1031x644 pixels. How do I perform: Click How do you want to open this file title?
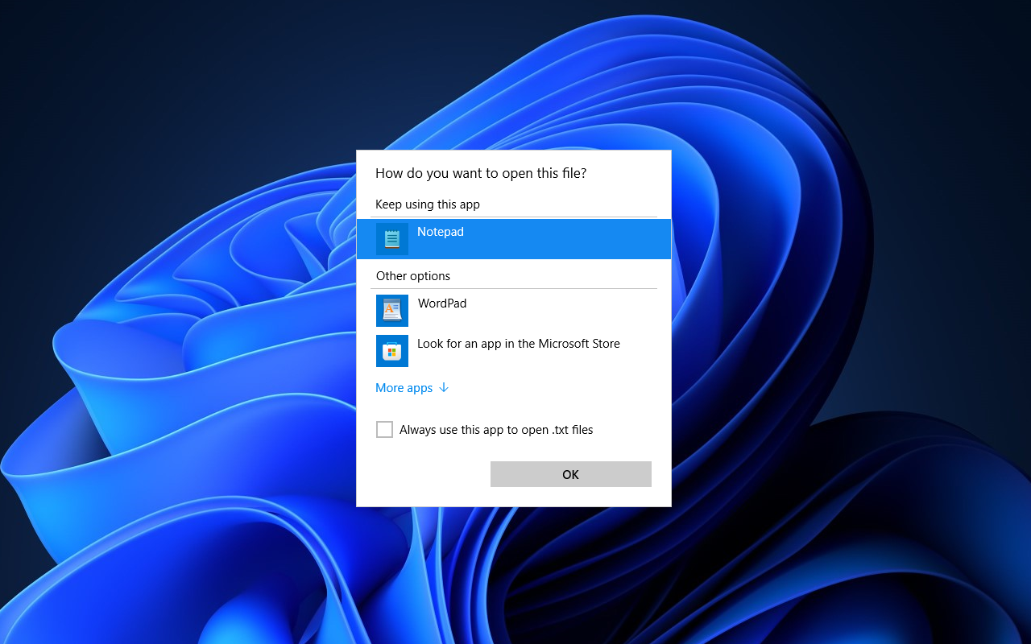coord(481,173)
